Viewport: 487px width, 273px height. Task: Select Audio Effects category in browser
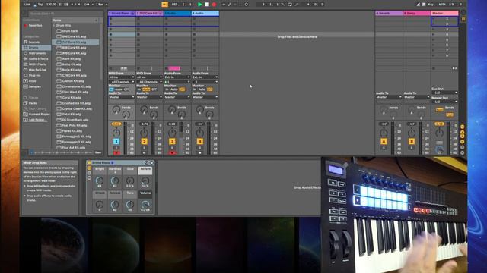tap(38, 59)
